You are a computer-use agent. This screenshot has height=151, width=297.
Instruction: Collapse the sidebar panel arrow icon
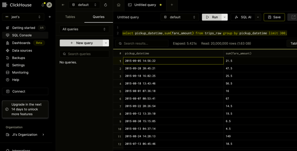(x=63, y=5)
